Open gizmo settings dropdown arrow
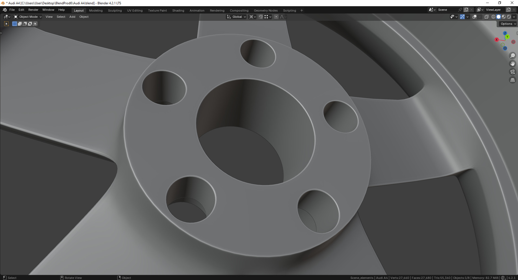 467,17
